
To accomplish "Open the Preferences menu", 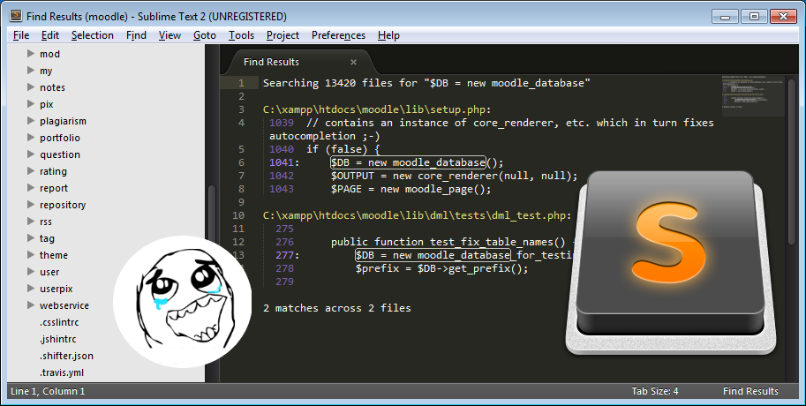I will (338, 35).
